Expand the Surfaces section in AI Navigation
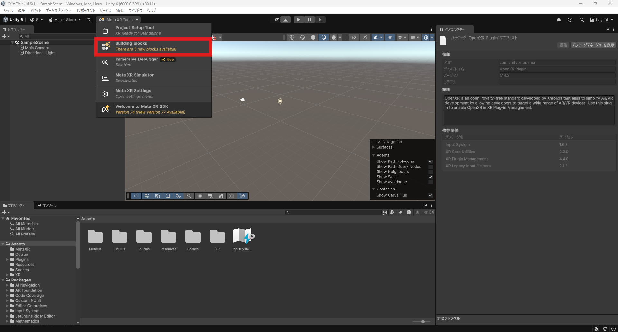 [x=374, y=147]
